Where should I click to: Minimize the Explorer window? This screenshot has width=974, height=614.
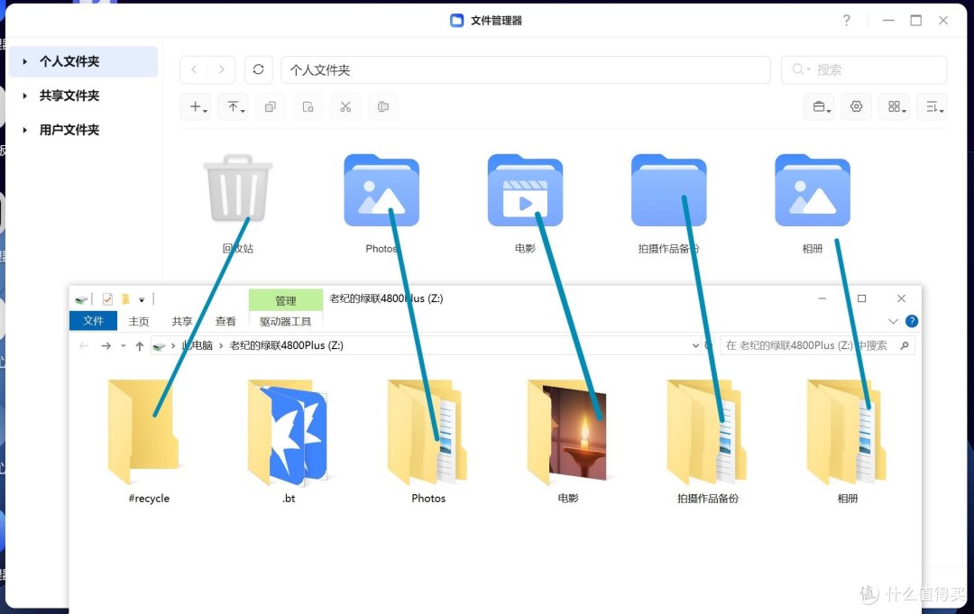[822, 298]
